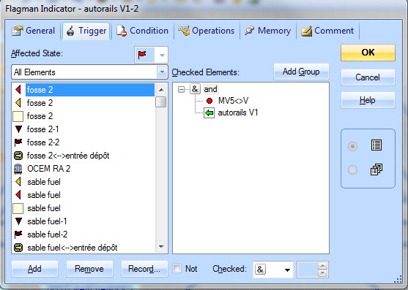This screenshot has width=408, height=290.
Task: Select 'autorails V1' in Checked Elements
Action: tap(238, 112)
